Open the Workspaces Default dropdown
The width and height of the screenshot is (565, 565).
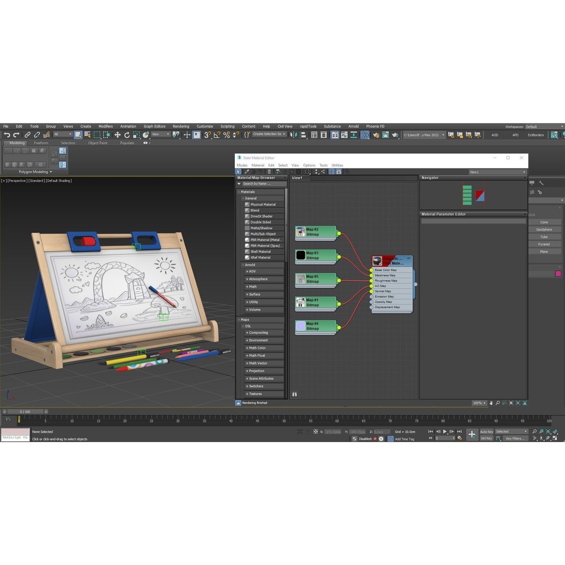click(544, 127)
